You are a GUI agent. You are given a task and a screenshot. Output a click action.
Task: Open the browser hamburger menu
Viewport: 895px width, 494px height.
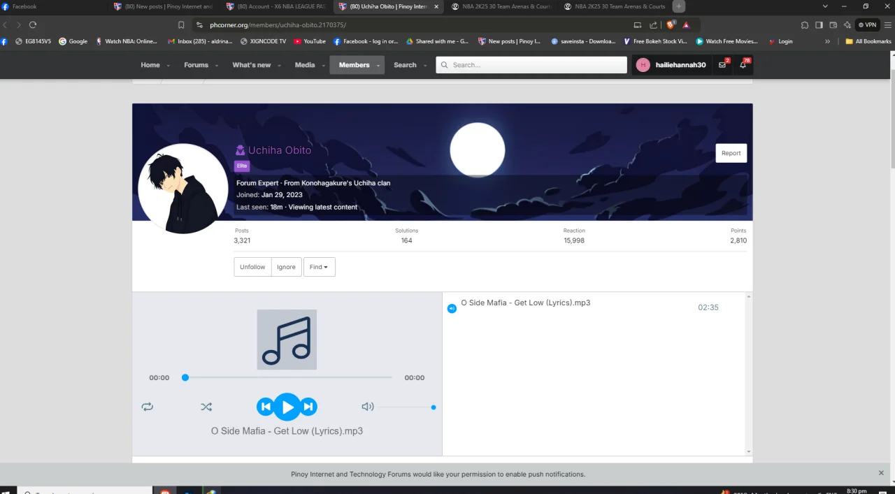887,24
